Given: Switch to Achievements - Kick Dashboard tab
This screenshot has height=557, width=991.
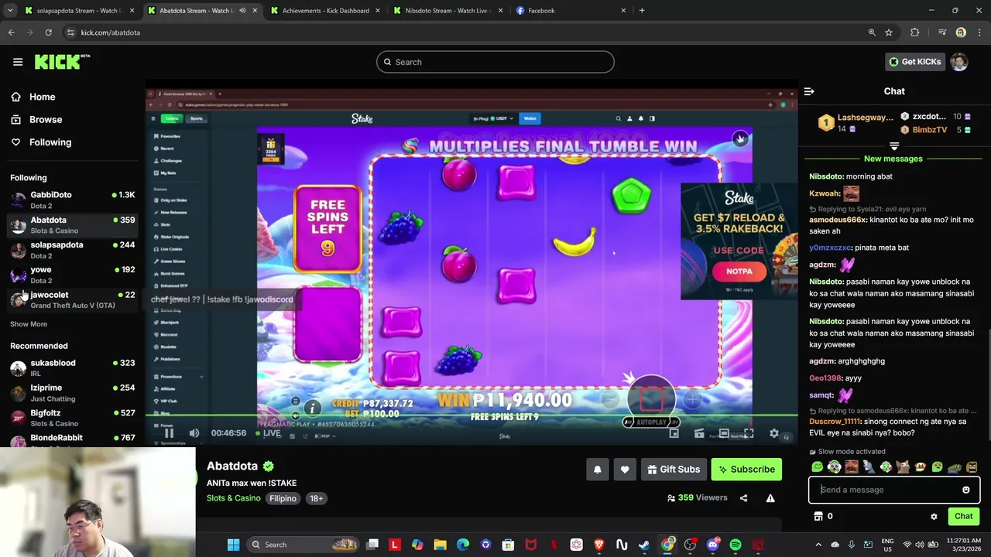Looking at the screenshot, I should (325, 11).
